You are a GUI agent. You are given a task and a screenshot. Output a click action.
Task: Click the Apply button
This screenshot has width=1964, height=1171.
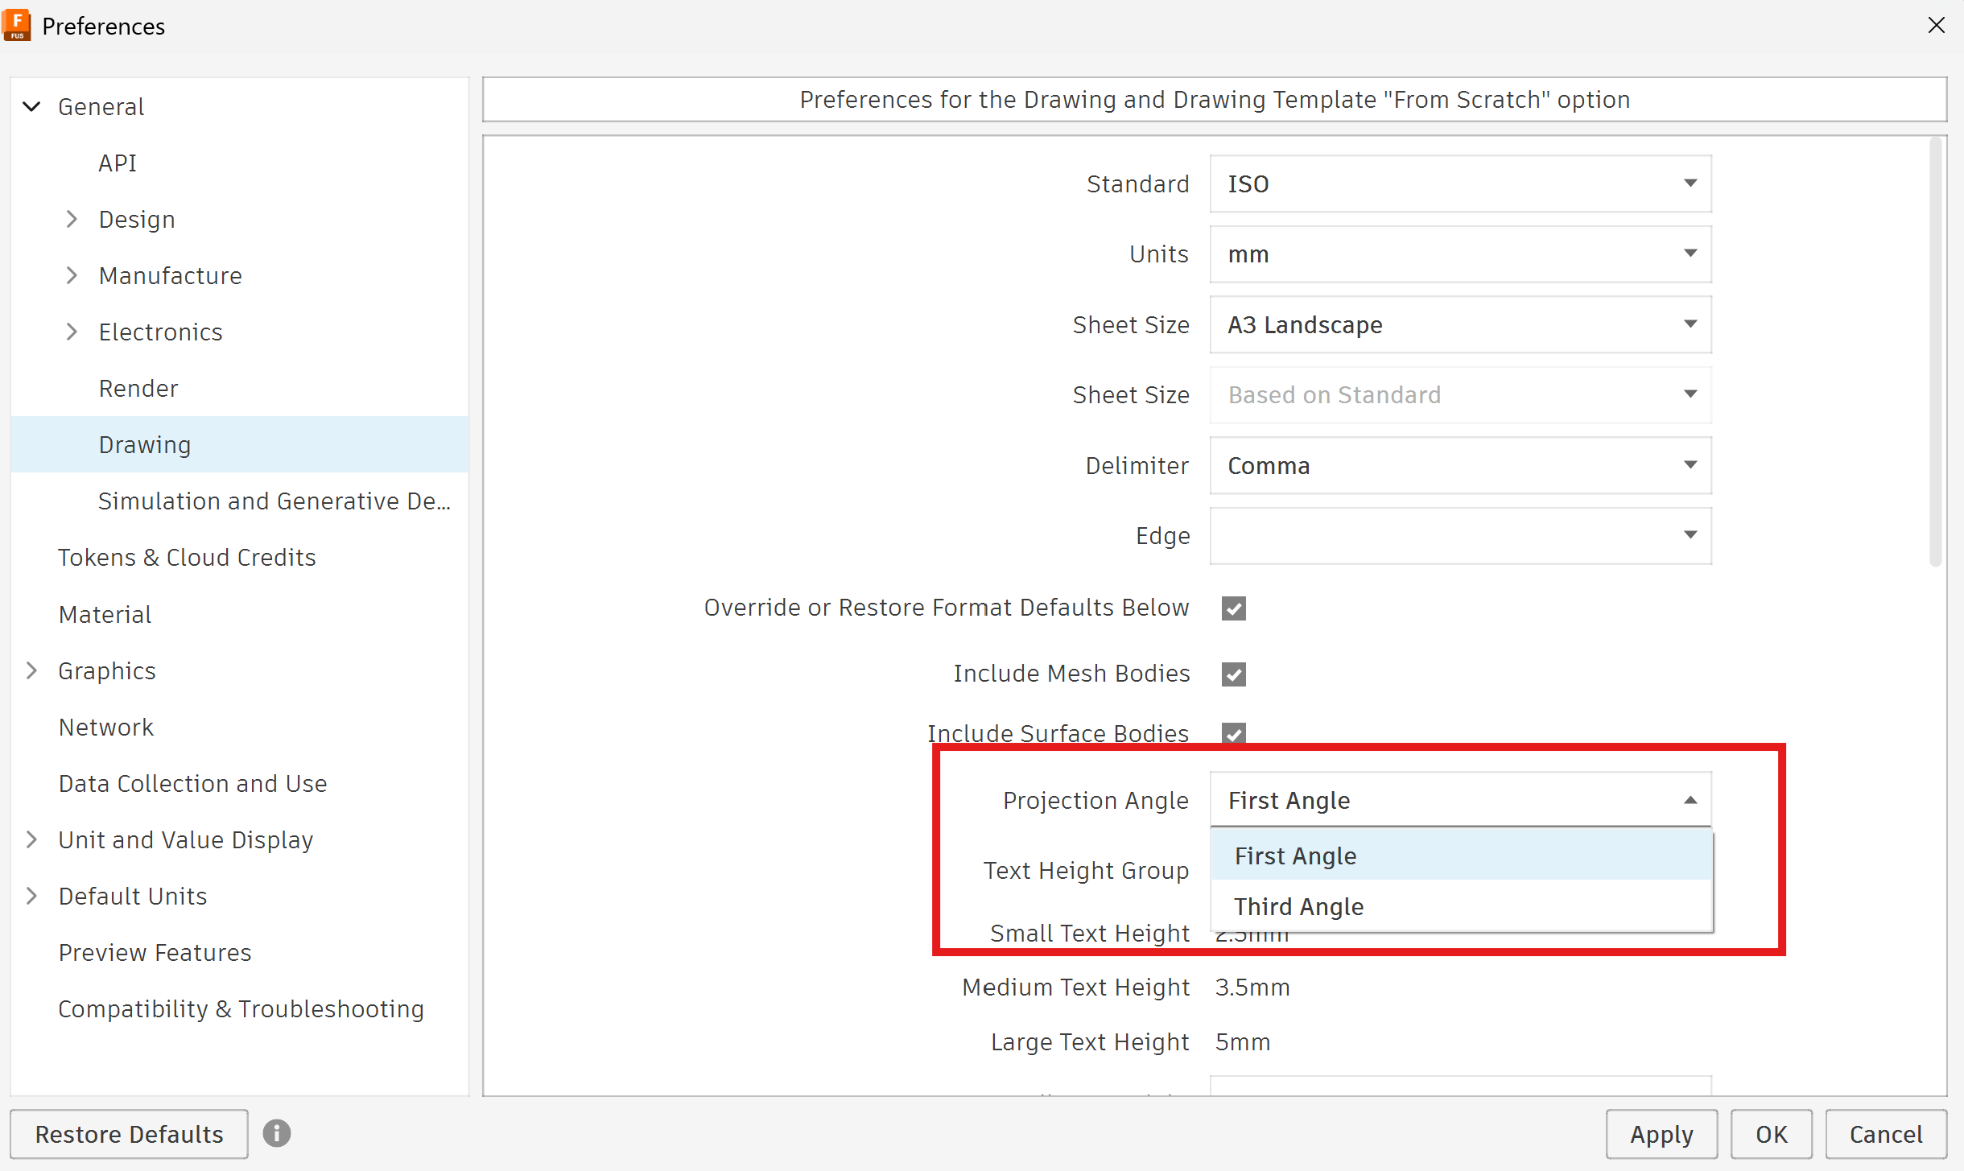(1661, 1134)
